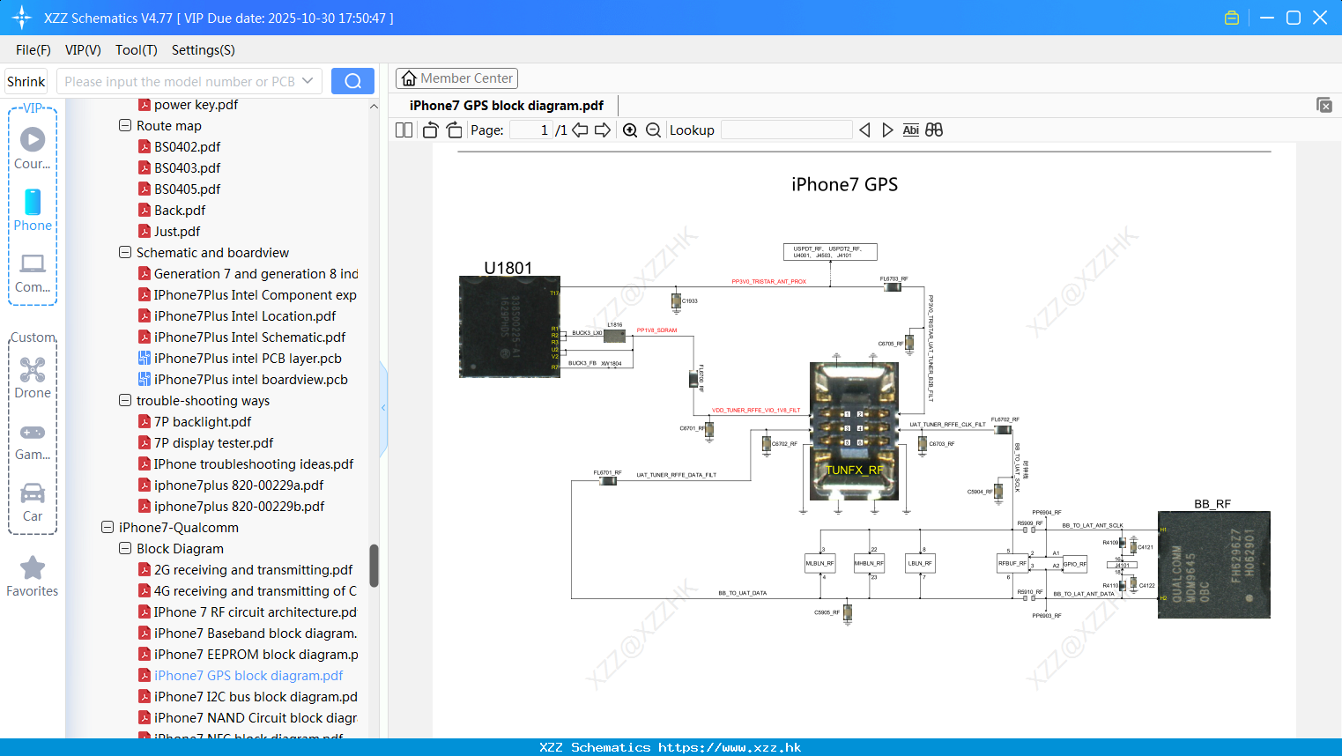Click the blue search button

coord(352,81)
